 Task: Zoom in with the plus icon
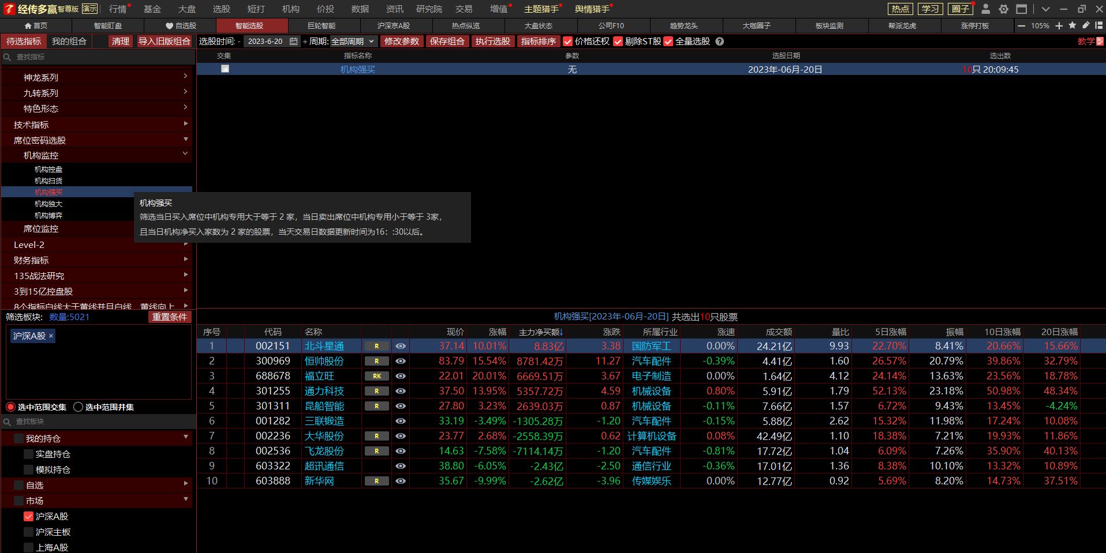click(1059, 26)
